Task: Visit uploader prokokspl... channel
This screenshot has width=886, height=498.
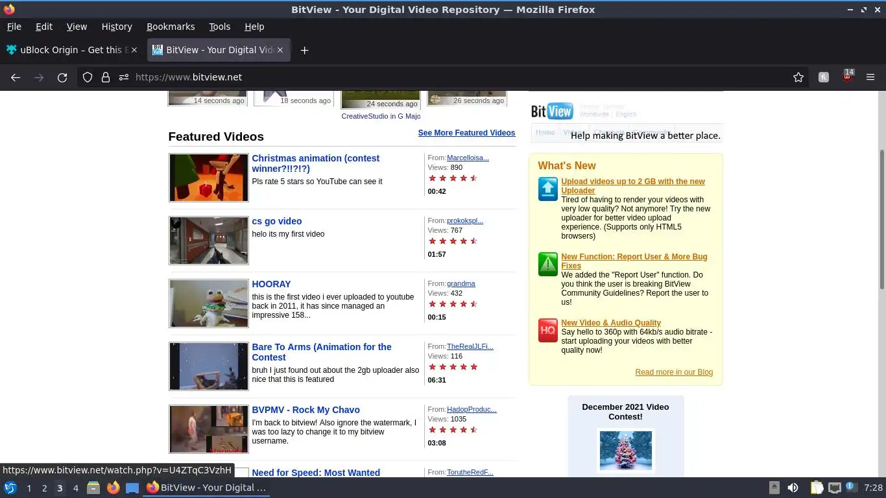Action: [465, 220]
